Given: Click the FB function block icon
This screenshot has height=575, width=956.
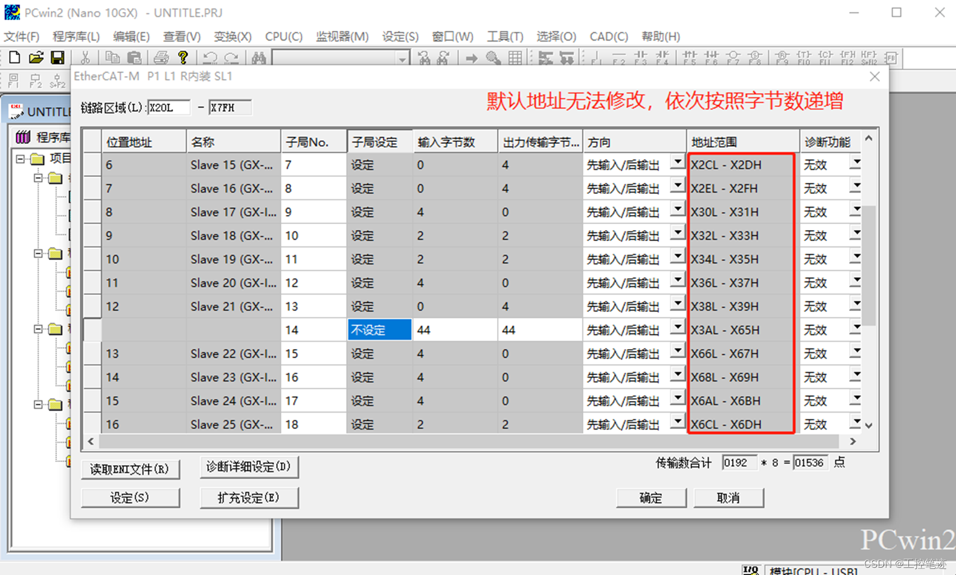Looking at the screenshot, I should click(x=891, y=58).
